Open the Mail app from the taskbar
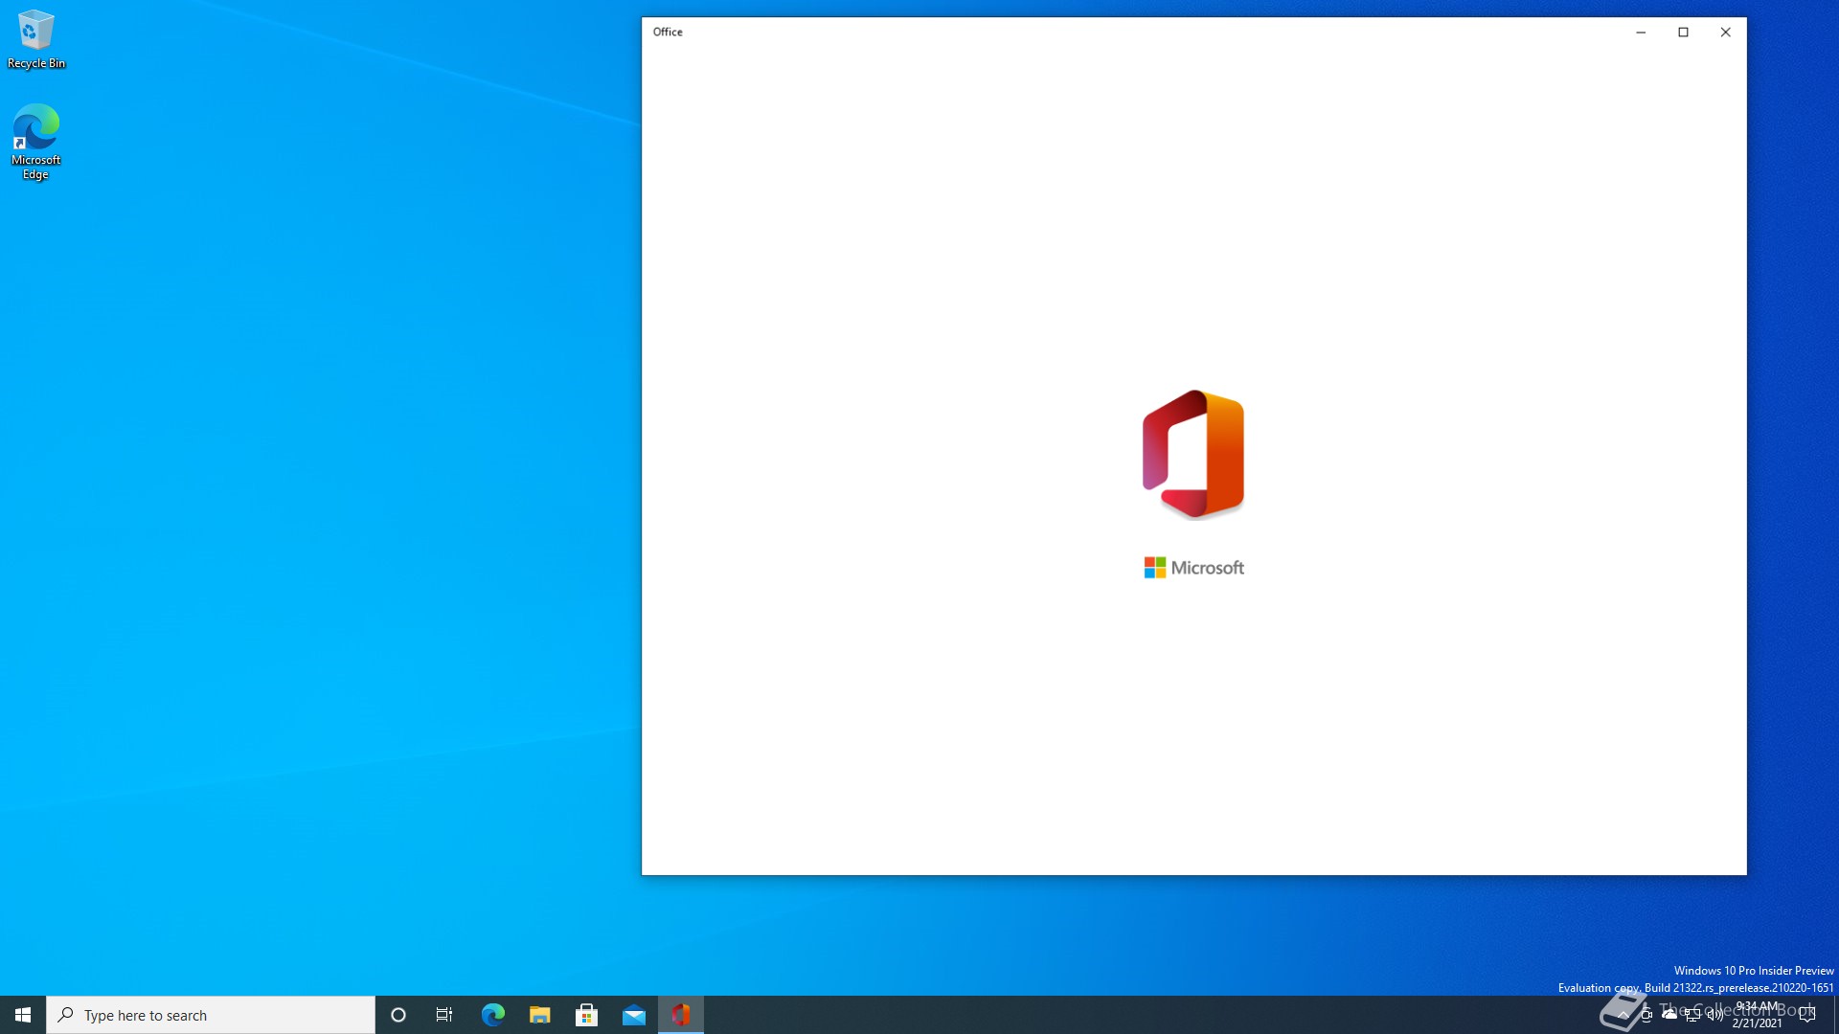Viewport: 1839px width, 1034px height. point(633,1015)
